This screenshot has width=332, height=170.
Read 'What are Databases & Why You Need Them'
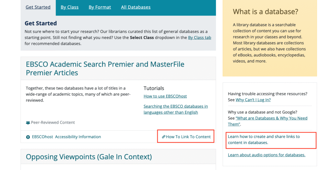pyautogui.click(x=271, y=118)
